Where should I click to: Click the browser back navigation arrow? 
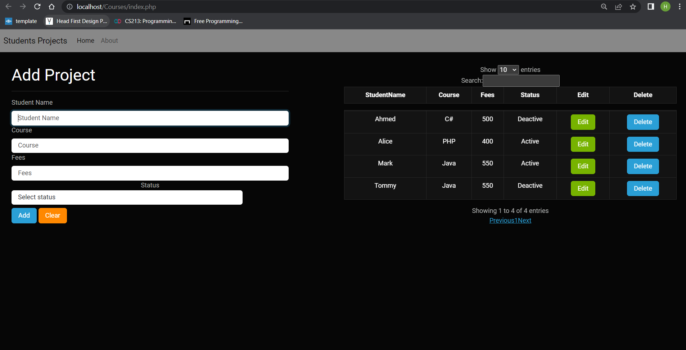(8, 6)
